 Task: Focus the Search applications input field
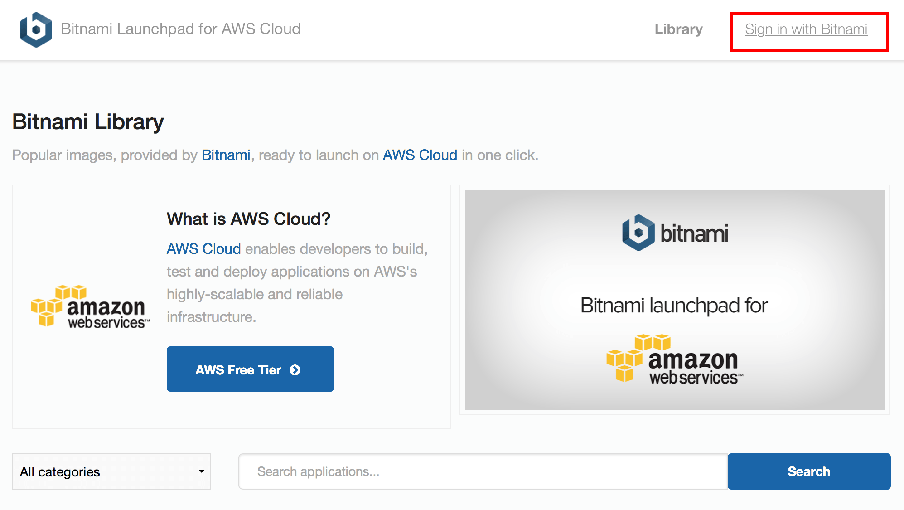(483, 471)
